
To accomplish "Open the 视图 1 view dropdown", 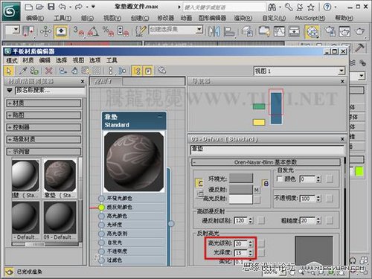I will (x=341, y=71).
